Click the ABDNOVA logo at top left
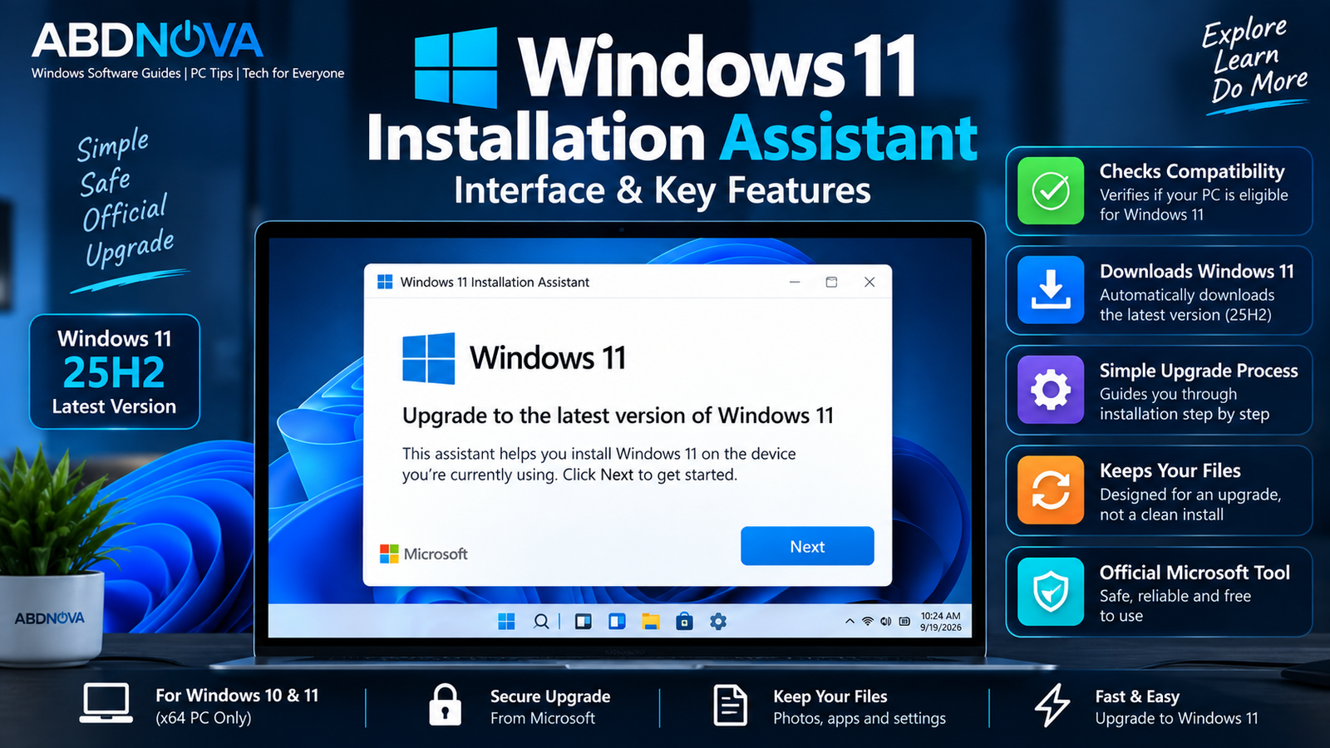Screen dimensions: 1330x748 pyautogui.click(x=147, y=40)
